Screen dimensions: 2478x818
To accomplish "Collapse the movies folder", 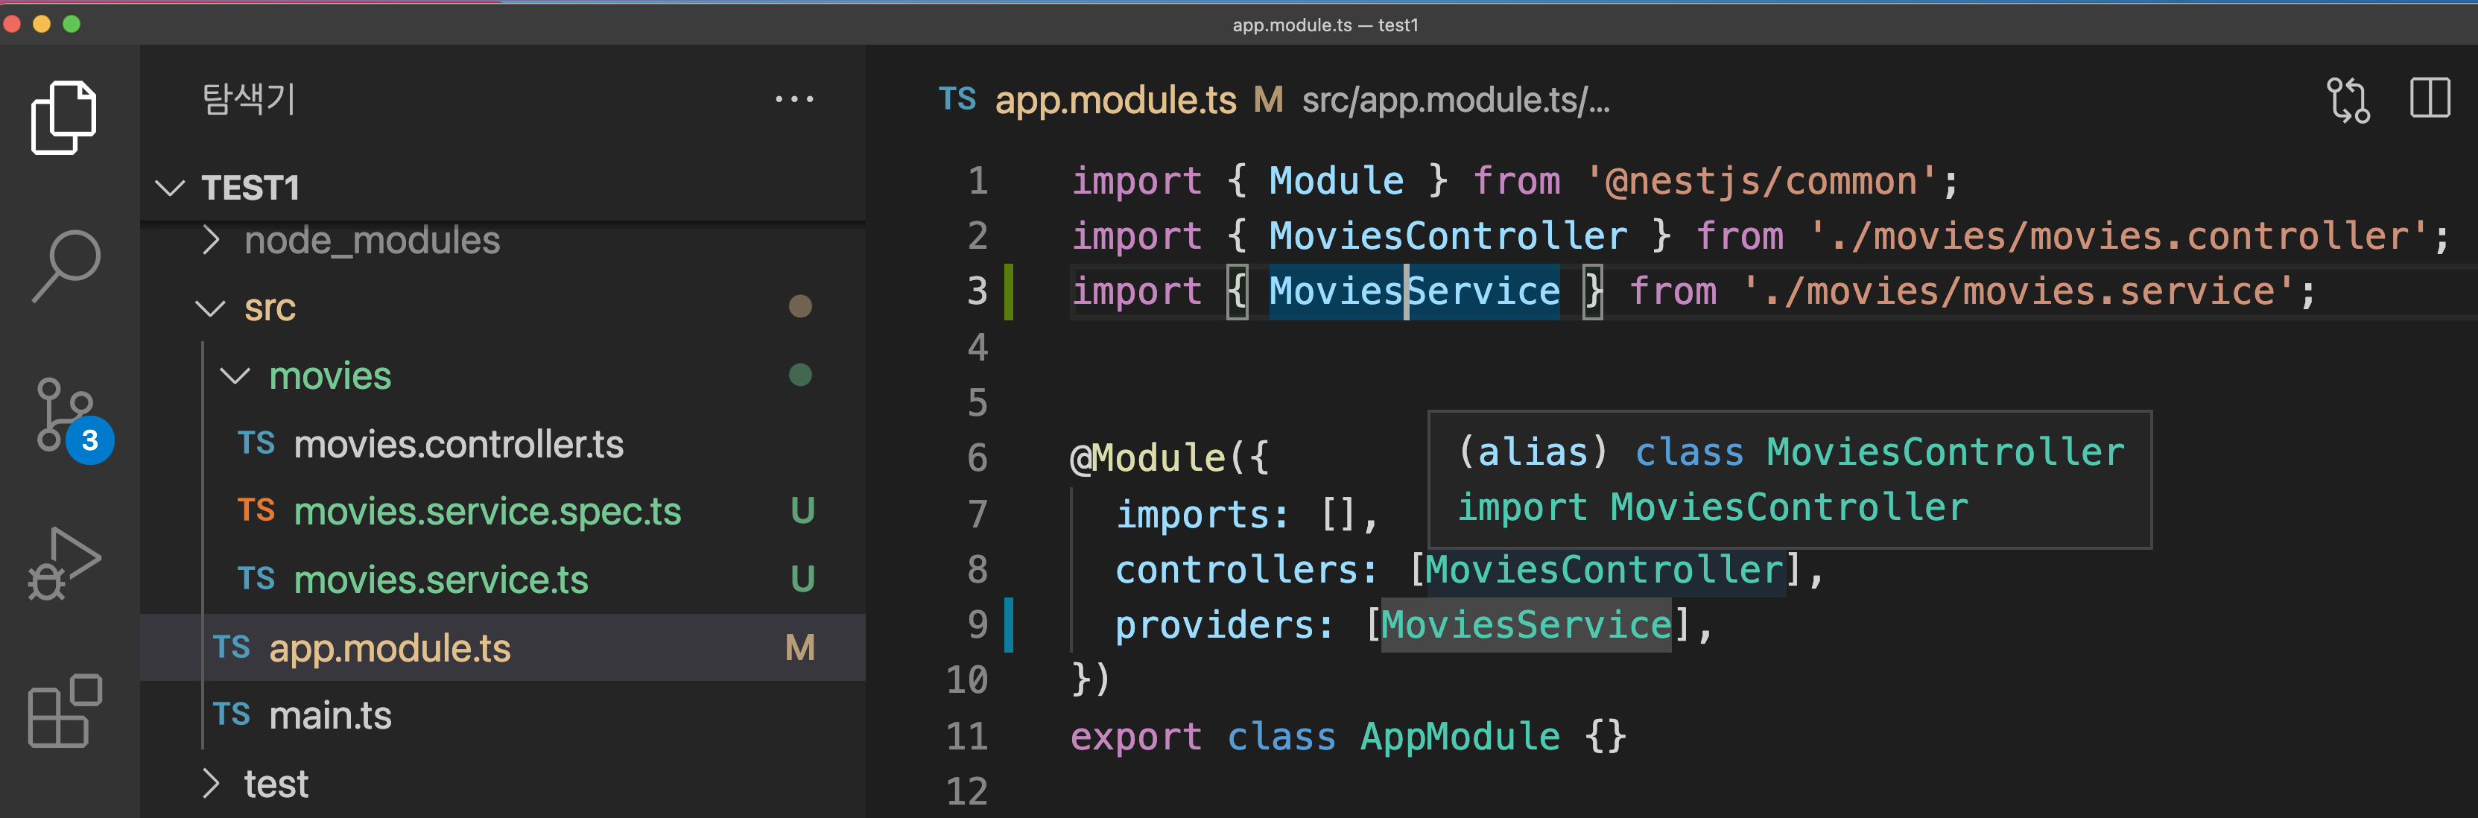I will (x=329, y=375).
